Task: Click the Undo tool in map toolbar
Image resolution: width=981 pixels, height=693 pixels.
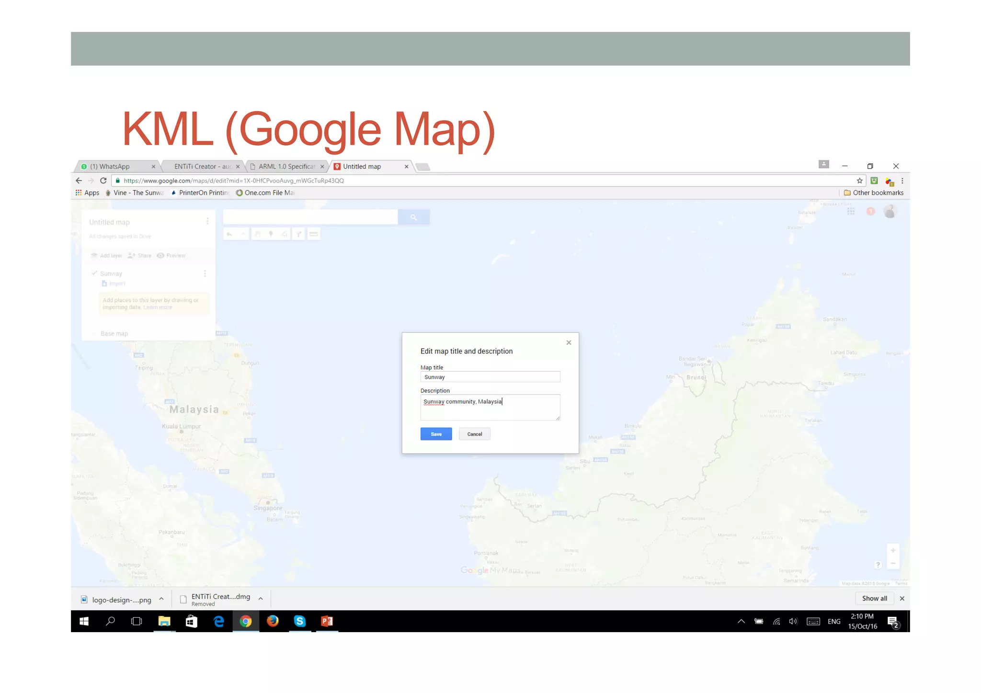Action: pyautogui.click(x=229, y=234)
